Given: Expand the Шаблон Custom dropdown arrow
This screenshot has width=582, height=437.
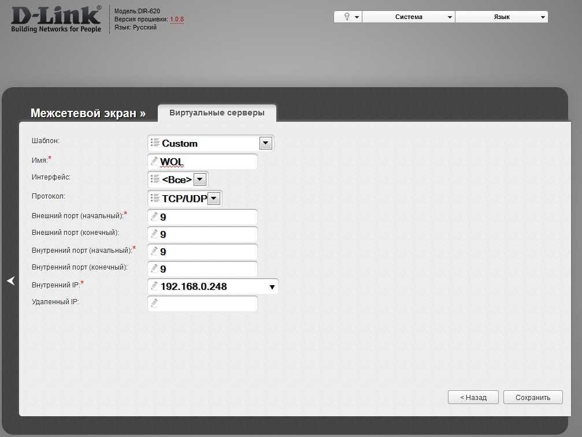Looking at the screenshot, I should click(x=266, y=143).
